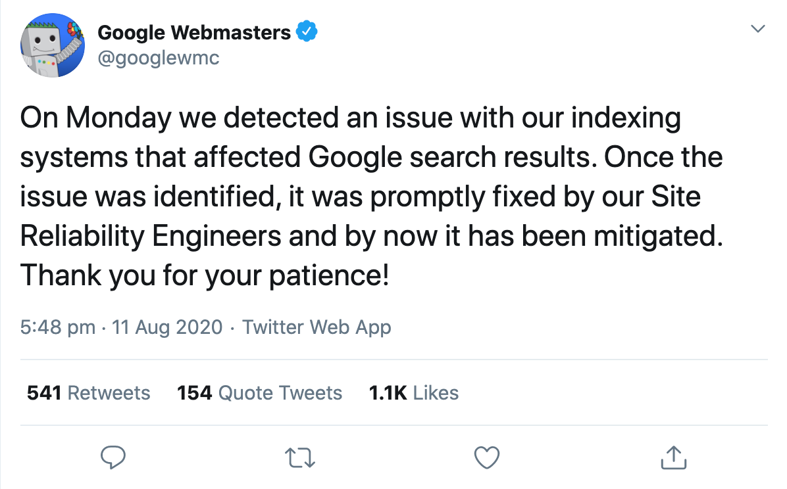Image resolution: width=787 pixels, height=489 pixels.
Task: Click 'Thank you for your patience!' sentence
Action: [205, 275]
